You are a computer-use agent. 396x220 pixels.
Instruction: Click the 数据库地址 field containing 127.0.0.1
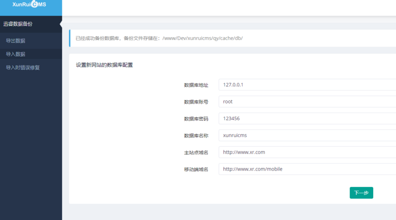tap(307, 85)
